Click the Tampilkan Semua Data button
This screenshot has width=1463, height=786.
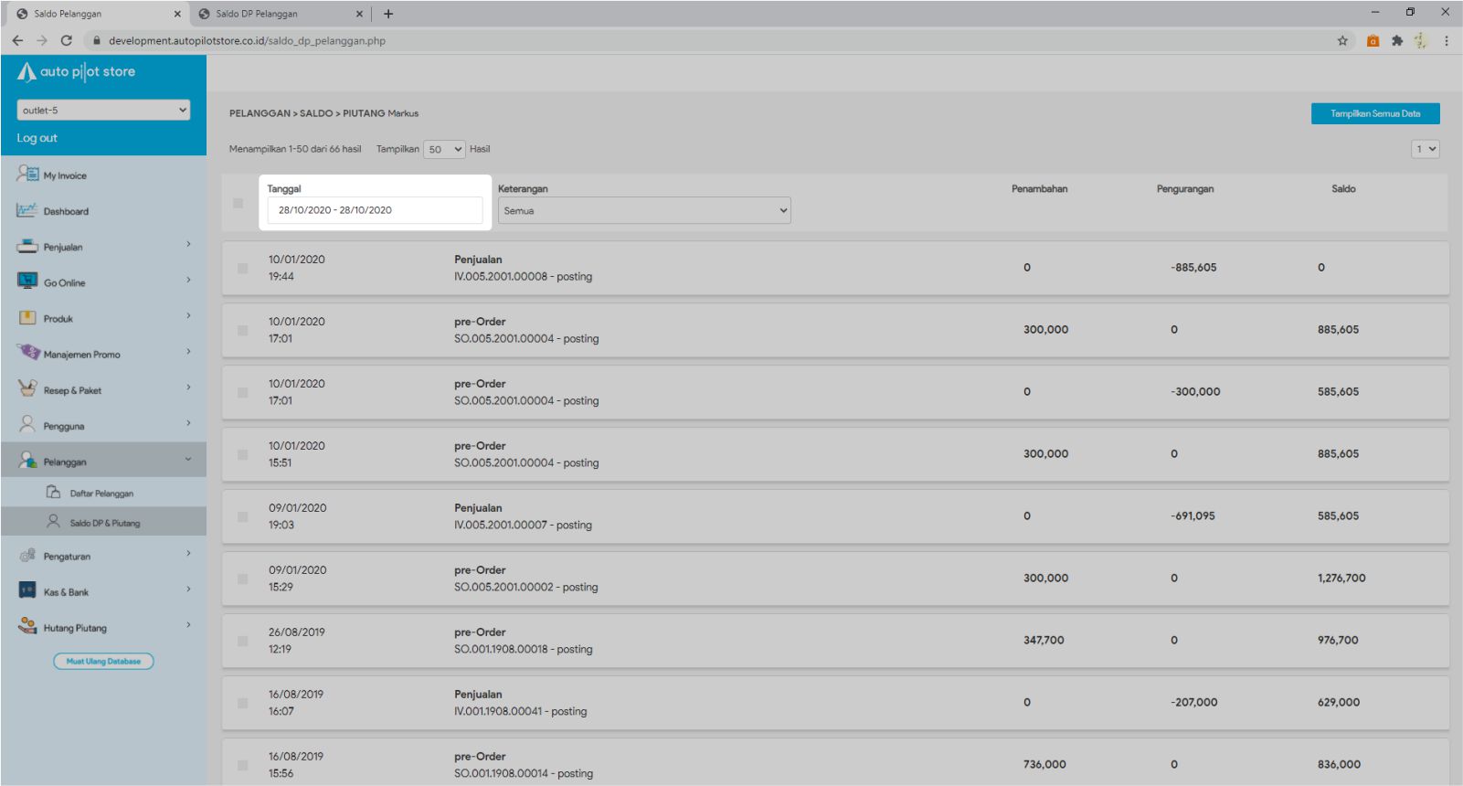(x=1374, y=113)
